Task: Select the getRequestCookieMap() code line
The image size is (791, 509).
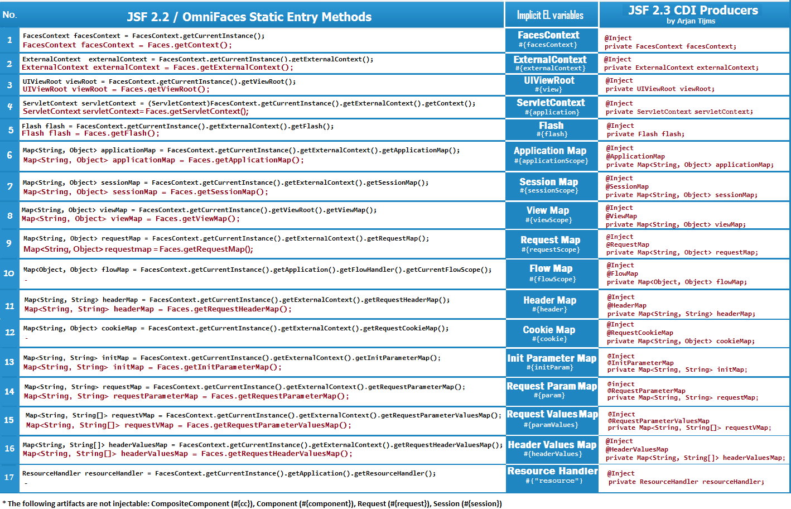Action: 236,328
